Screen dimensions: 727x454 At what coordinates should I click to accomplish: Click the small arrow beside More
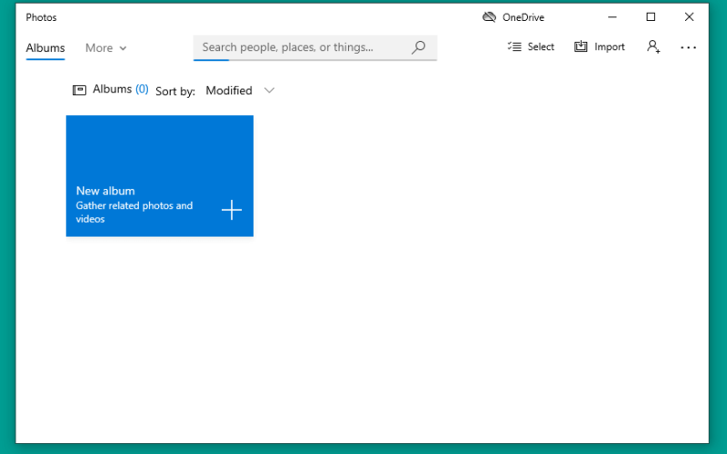(x=123, y=48)
